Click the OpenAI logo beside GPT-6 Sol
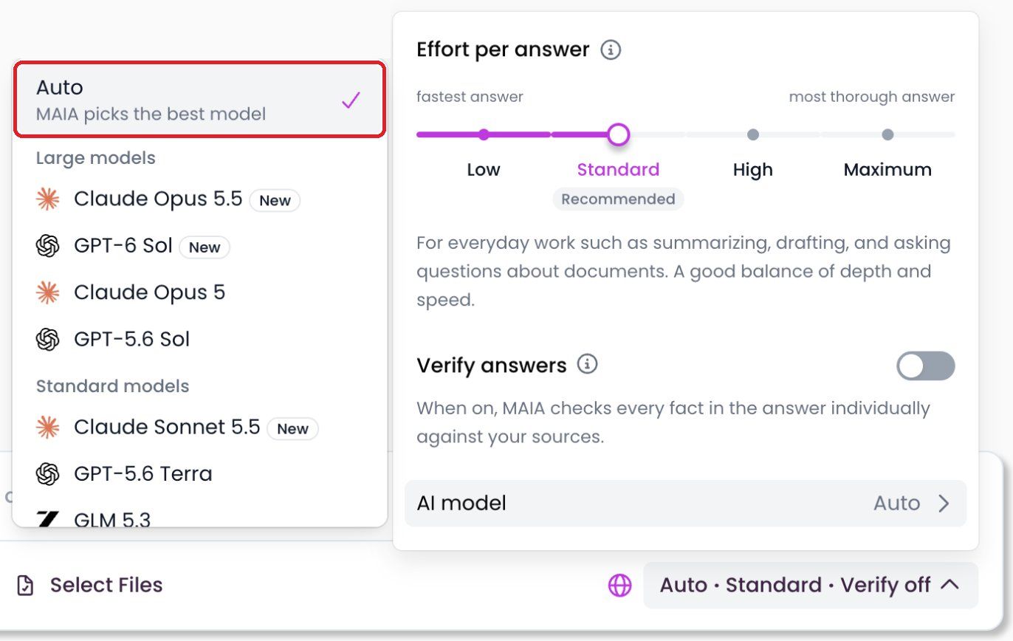Screen dimensions: 1013x641 click(47, 246)
